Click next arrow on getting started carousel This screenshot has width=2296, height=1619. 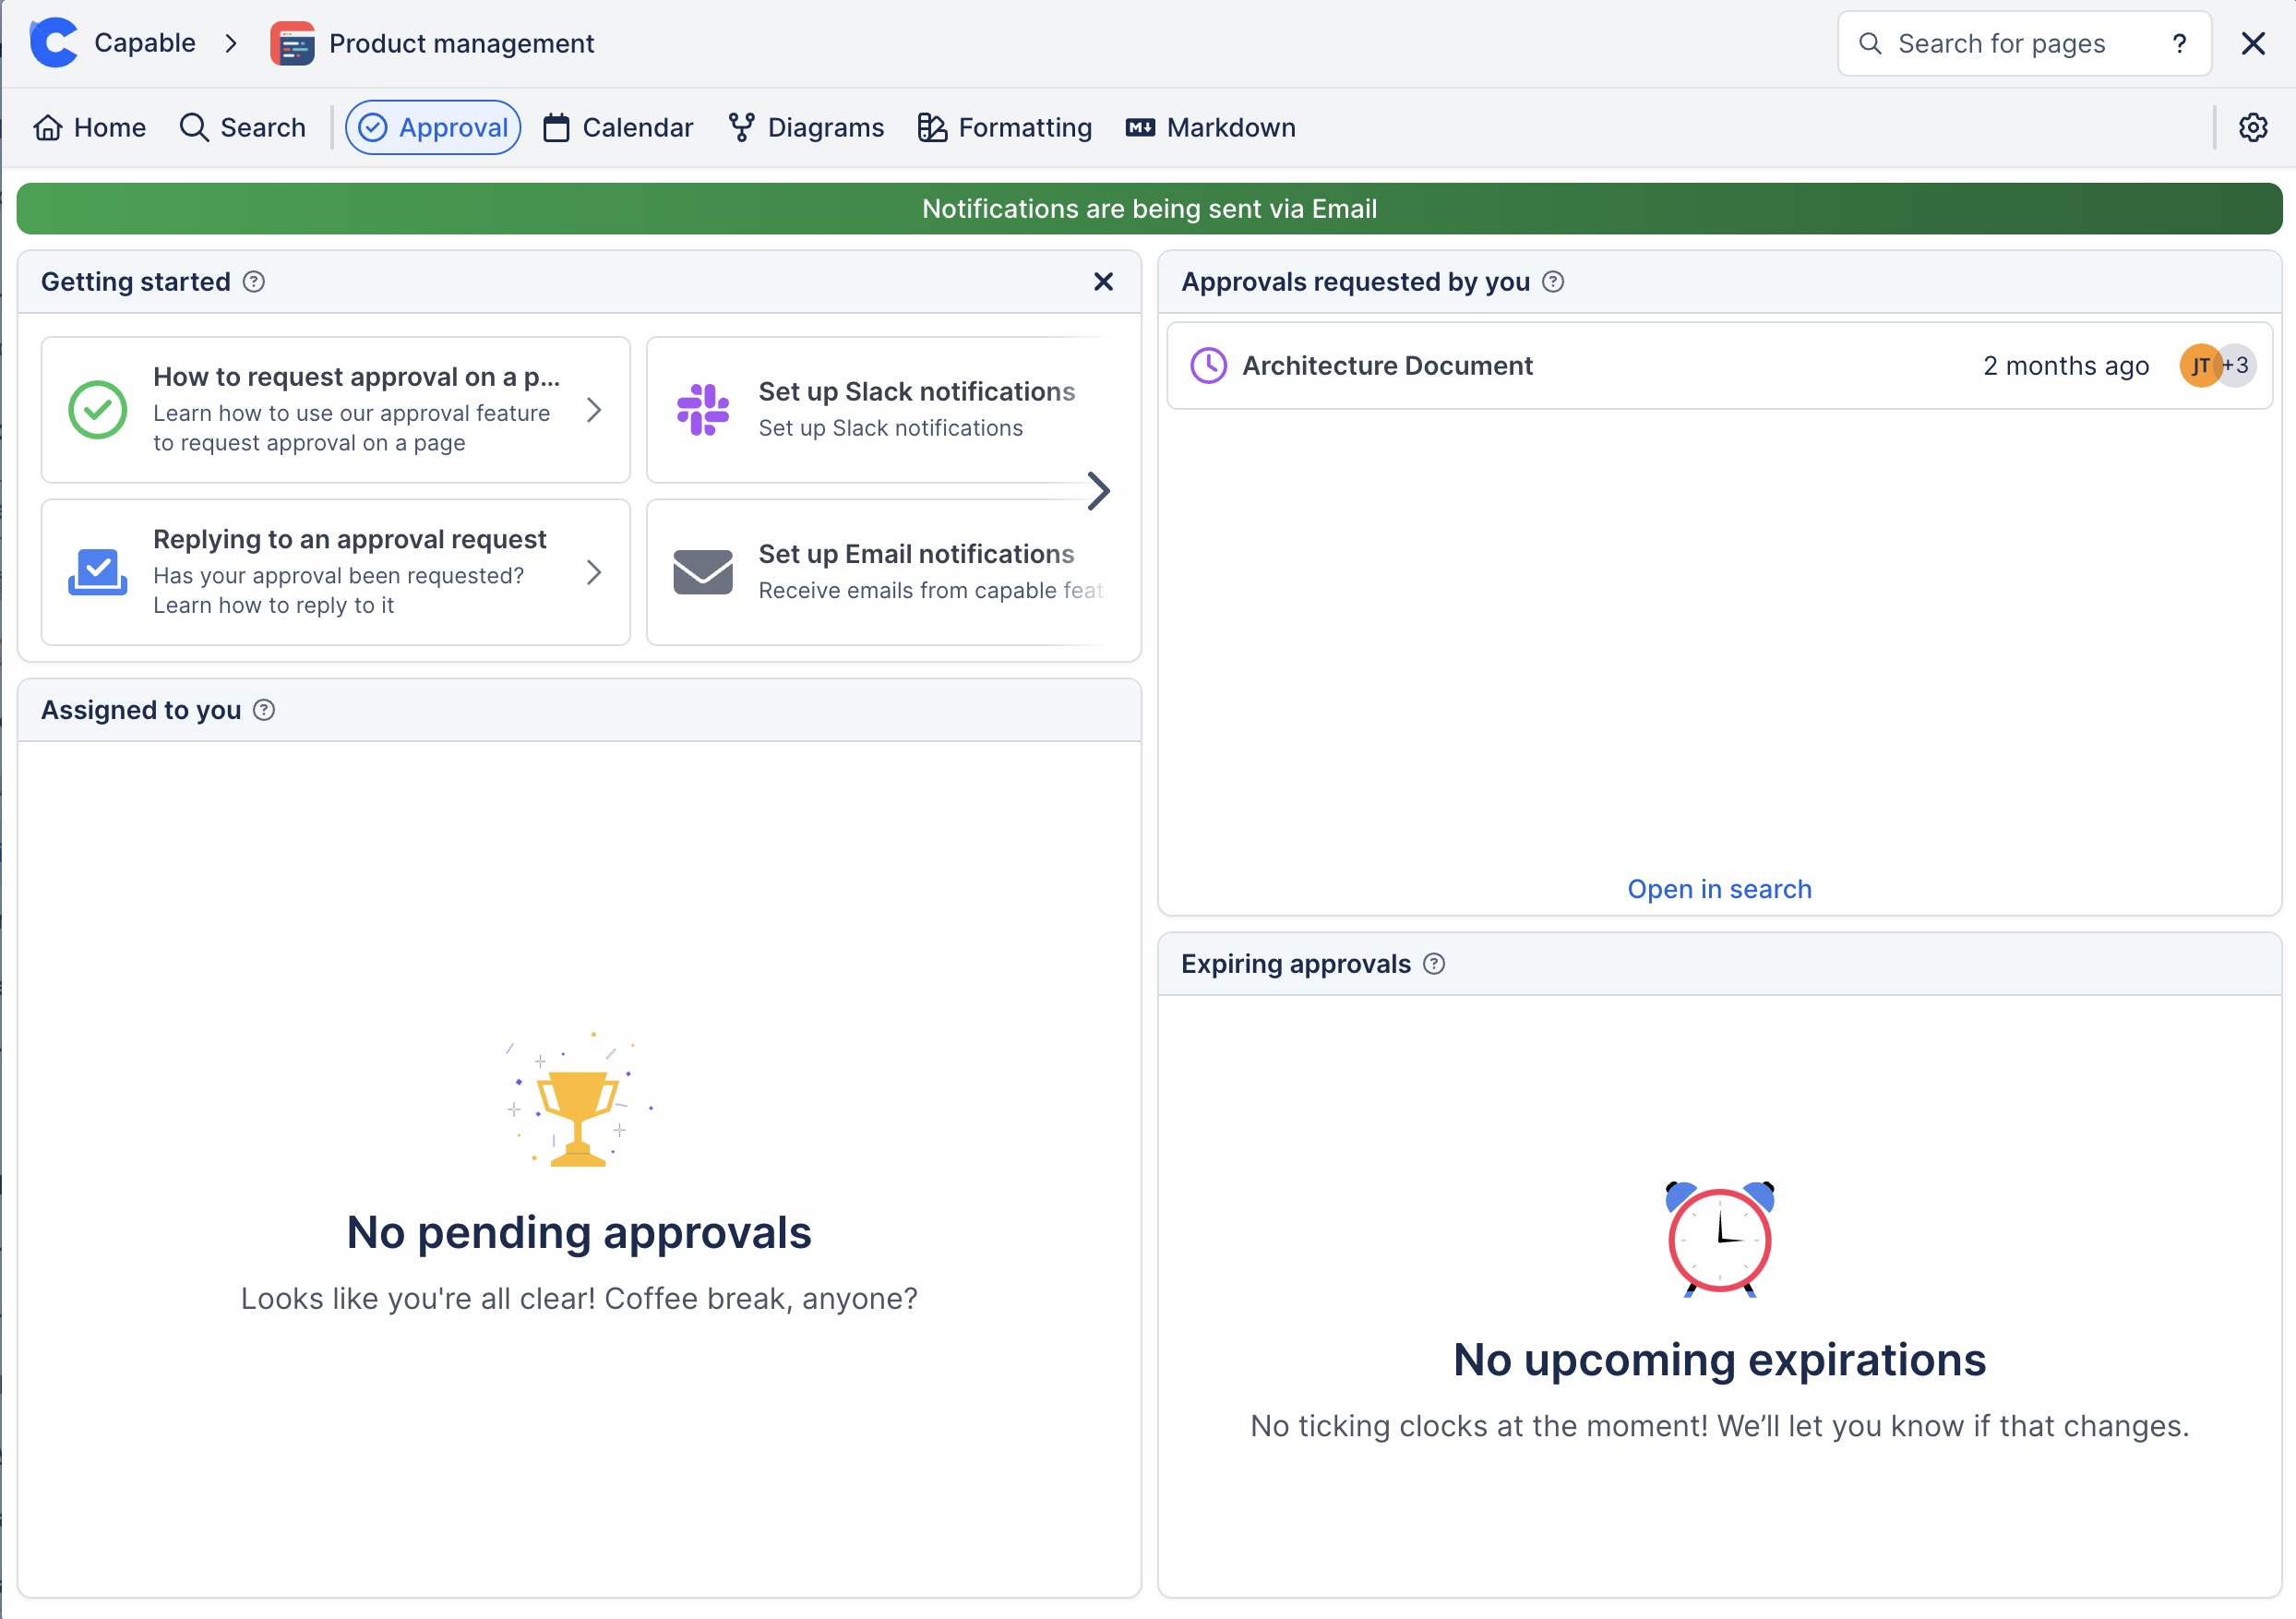[1098, 490]
